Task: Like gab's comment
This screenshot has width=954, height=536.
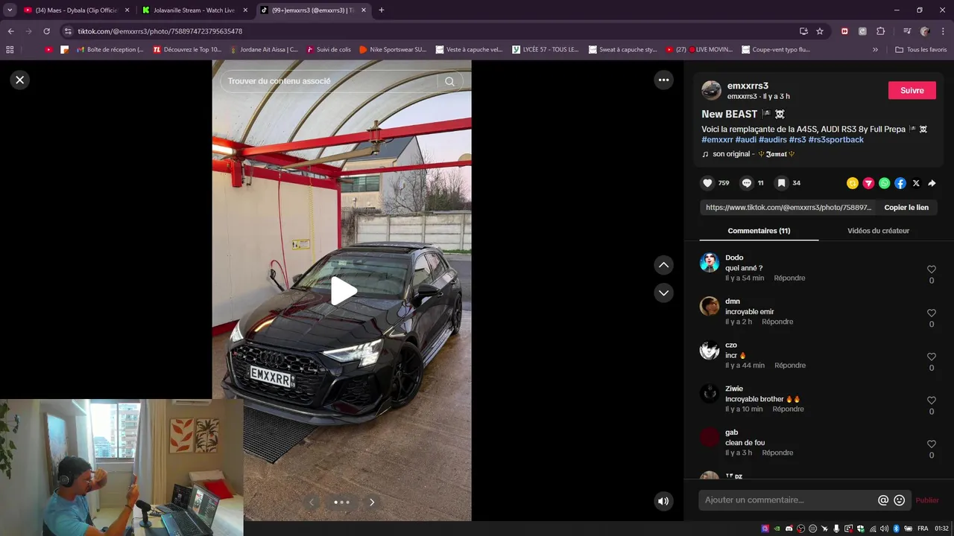Action: pos(932,444)
